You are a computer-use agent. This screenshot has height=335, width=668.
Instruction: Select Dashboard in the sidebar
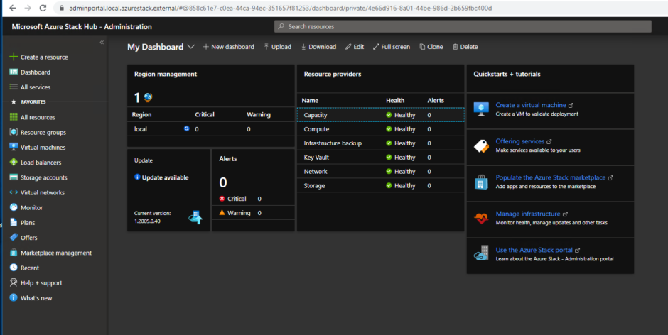(35, 72)
